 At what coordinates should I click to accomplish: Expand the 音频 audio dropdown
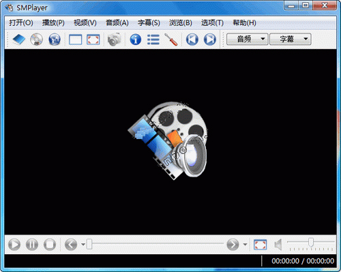[248, 39]
